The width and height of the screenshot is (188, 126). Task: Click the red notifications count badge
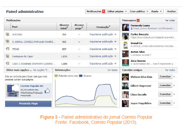(103, 11)
